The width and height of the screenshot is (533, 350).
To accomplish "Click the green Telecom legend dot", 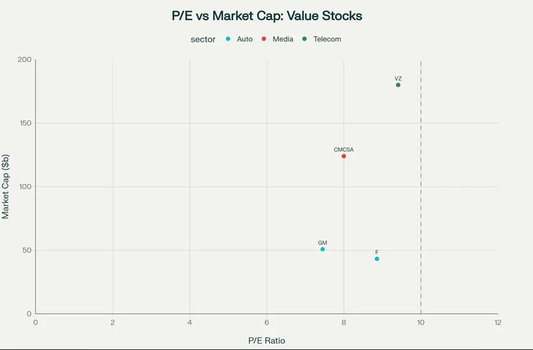I will (305, 39).
